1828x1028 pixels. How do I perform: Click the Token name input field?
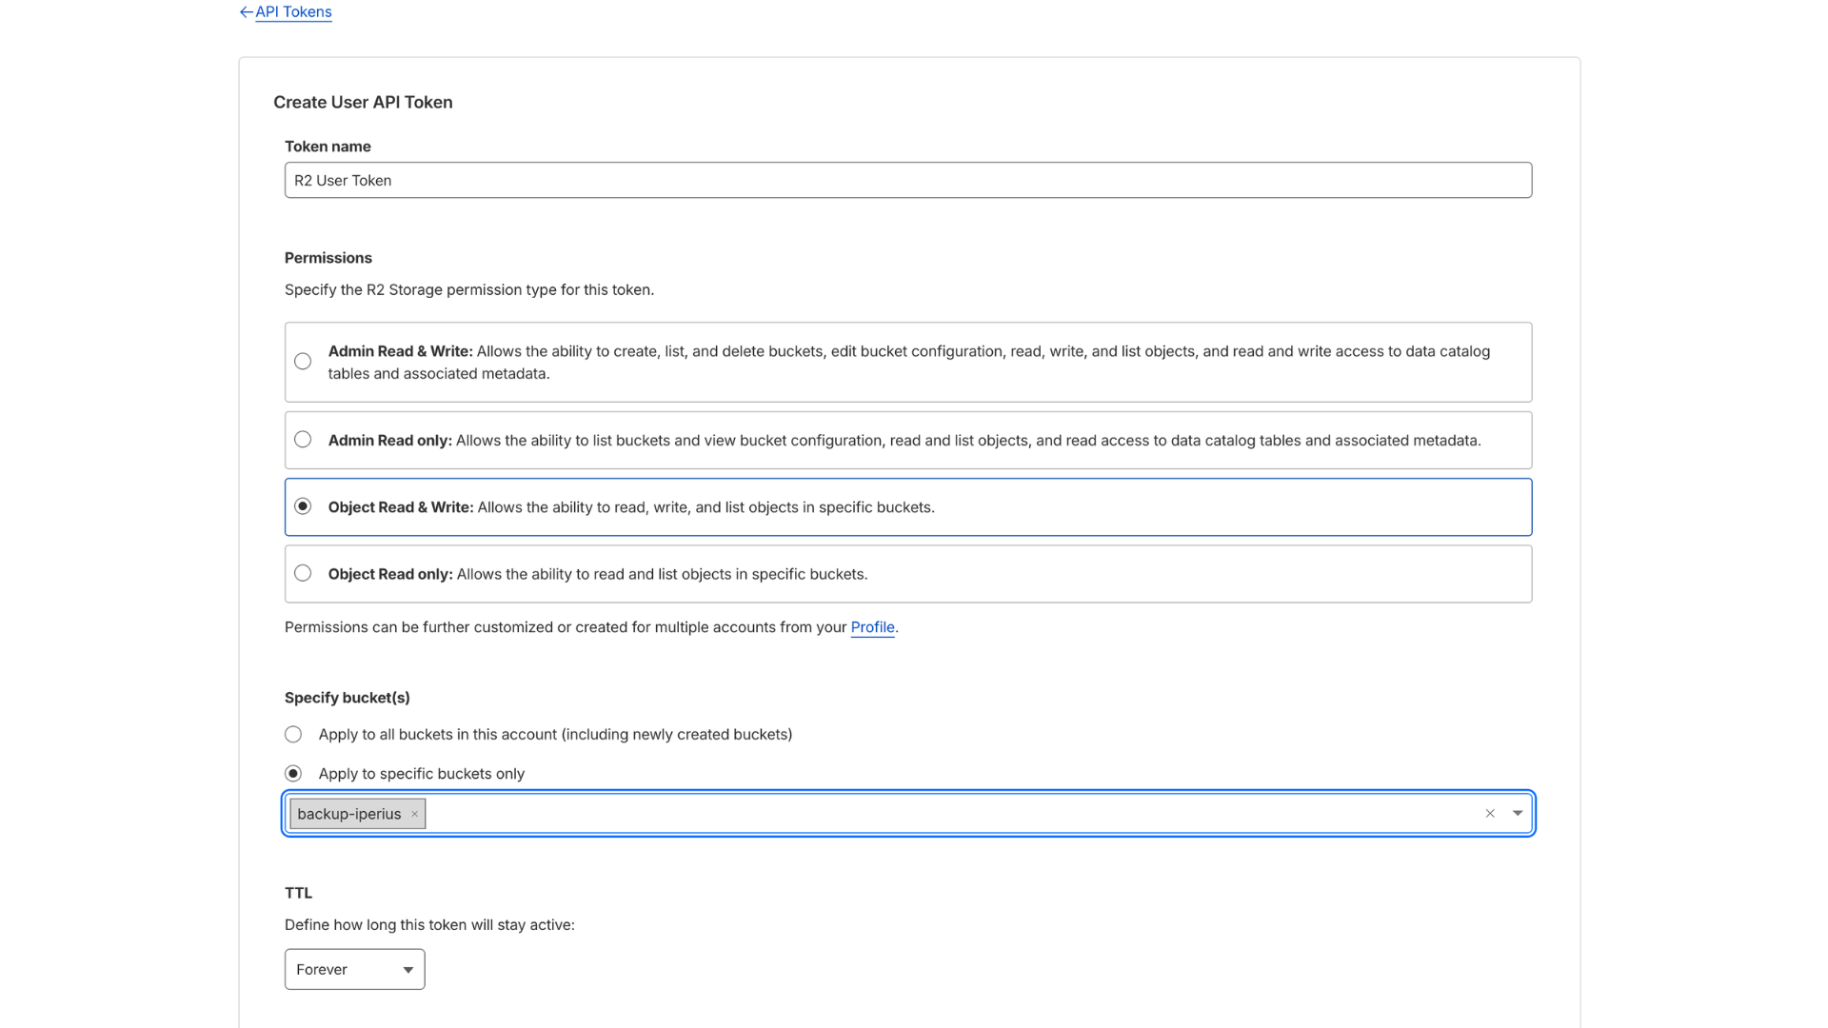point(908,180)
